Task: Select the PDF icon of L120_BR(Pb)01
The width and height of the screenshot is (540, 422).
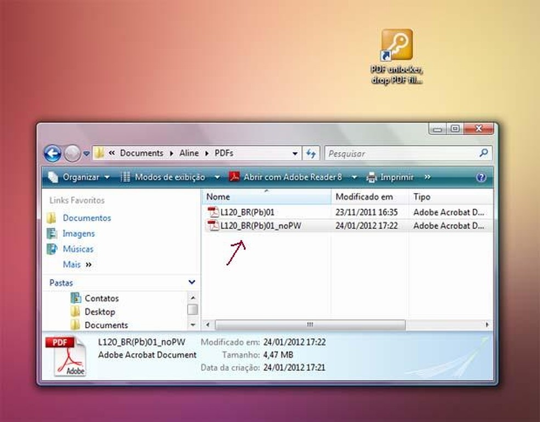Action: point(213,212)
